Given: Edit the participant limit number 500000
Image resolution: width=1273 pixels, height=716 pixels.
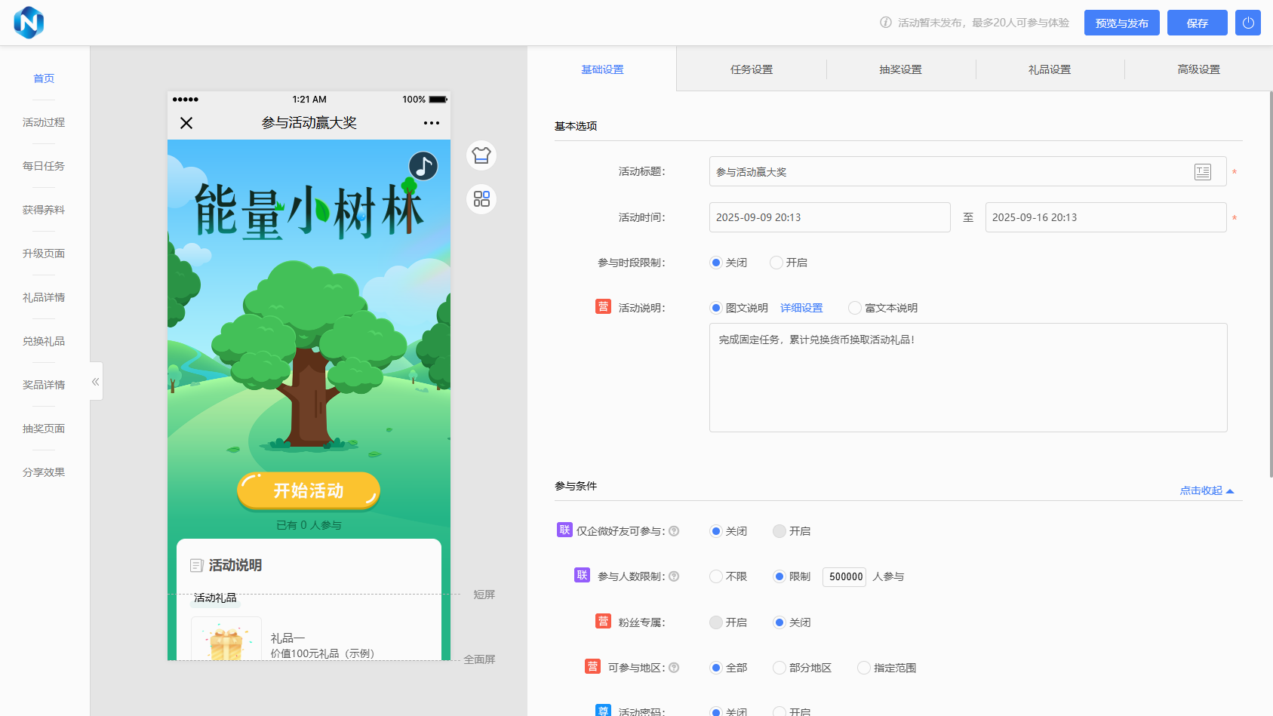Looking at the screenshot, I should [844, 576].
